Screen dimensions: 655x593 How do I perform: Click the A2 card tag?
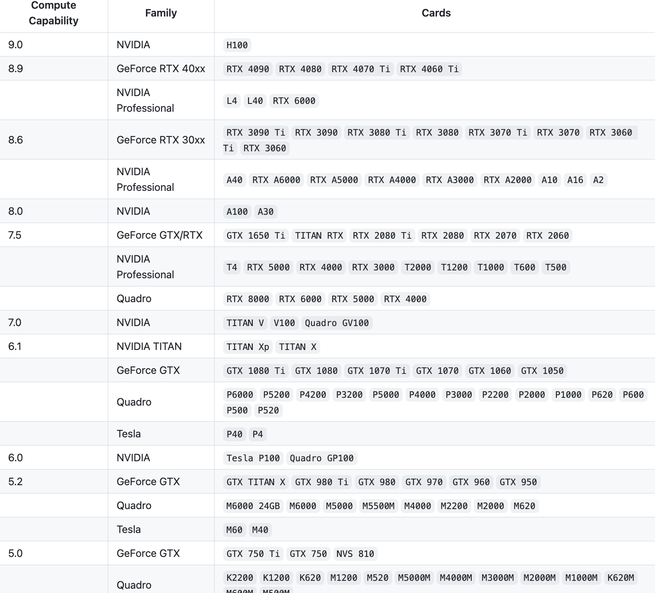click(x=598, y=180)
